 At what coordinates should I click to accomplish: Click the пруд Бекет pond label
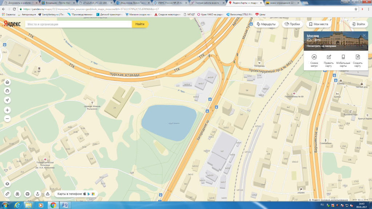[x=174, y=123]
